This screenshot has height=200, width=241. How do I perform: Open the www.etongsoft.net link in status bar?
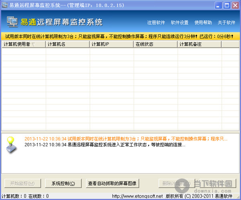tap(137, 196)
